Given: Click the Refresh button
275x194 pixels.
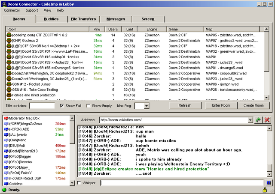Looking at the screenshot, I should (x=185, y=105).
